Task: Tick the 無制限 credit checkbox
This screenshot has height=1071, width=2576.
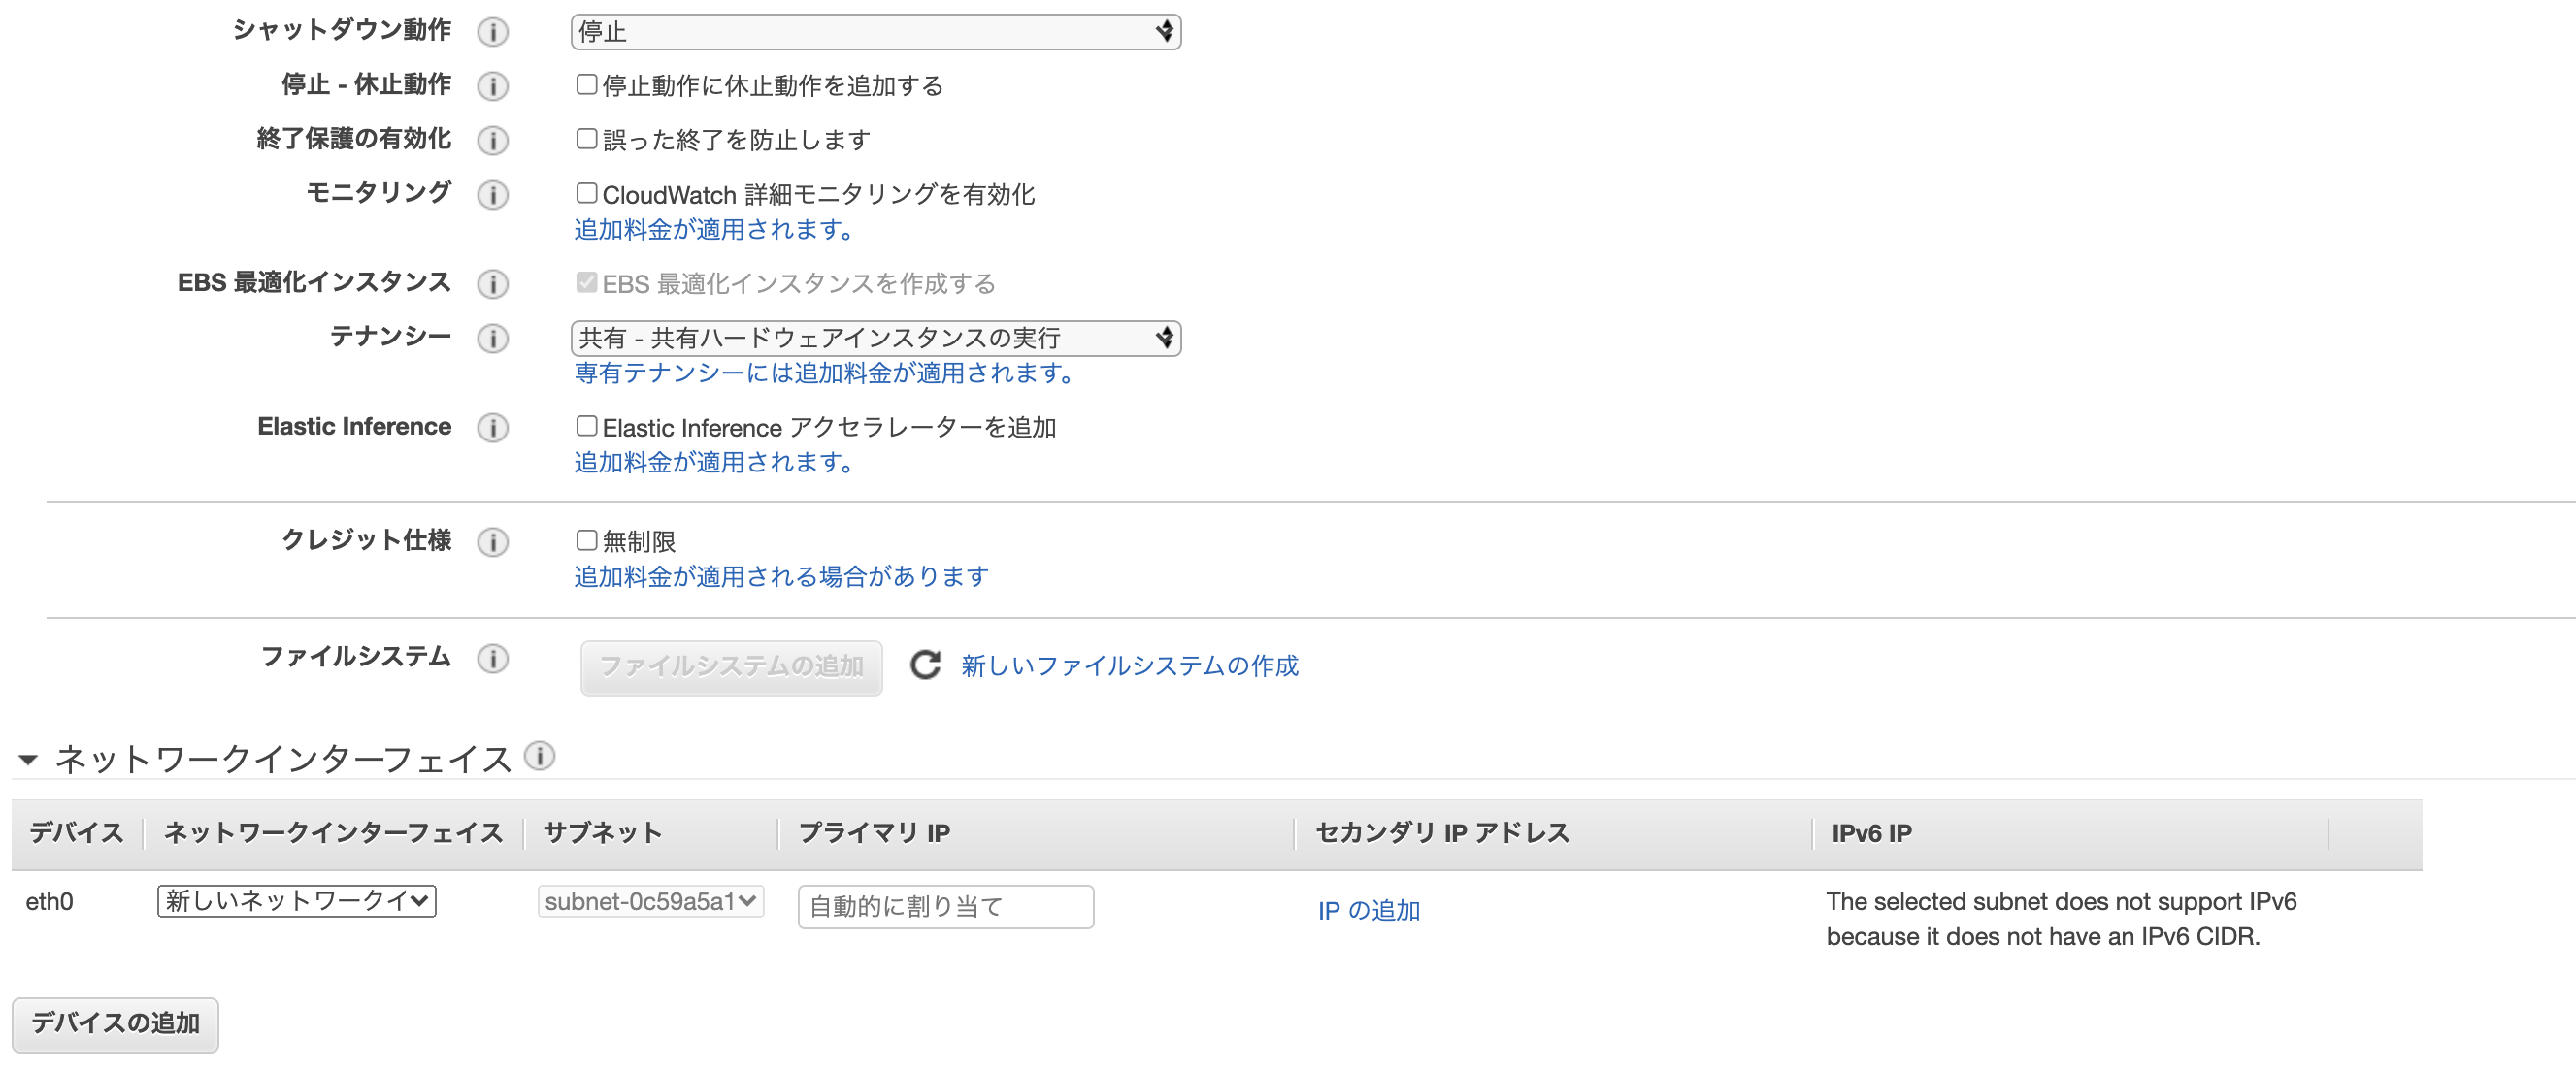Action: tap(586, 540)
